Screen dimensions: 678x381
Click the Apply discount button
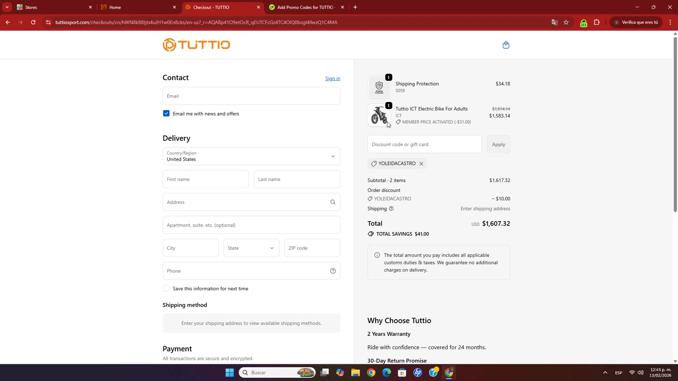pos(499,144)
